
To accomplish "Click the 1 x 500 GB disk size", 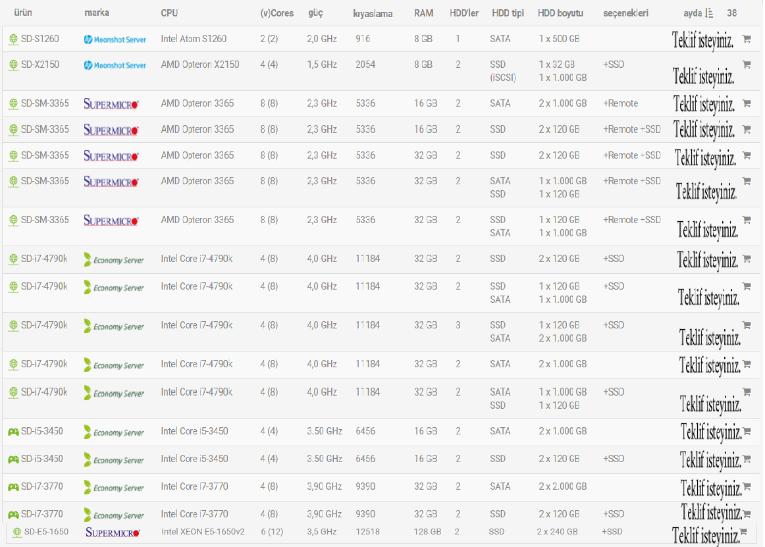I will tap(559, 39).
